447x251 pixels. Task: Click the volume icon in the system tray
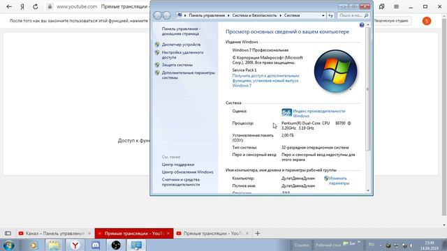click(412, 245)
